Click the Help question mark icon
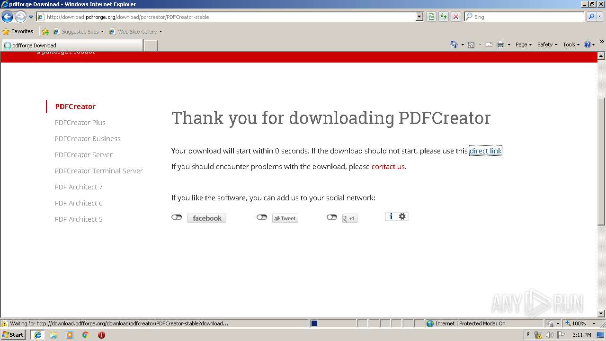 click(x=588, y=45)
